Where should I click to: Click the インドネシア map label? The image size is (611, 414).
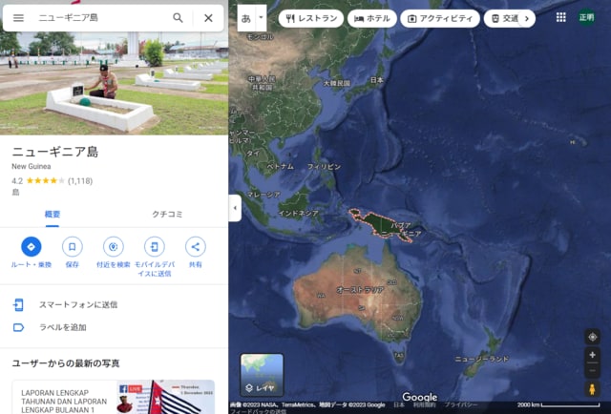[x=299, y=214]
